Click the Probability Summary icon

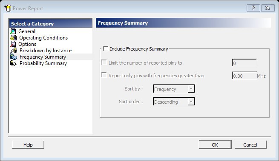14,63
